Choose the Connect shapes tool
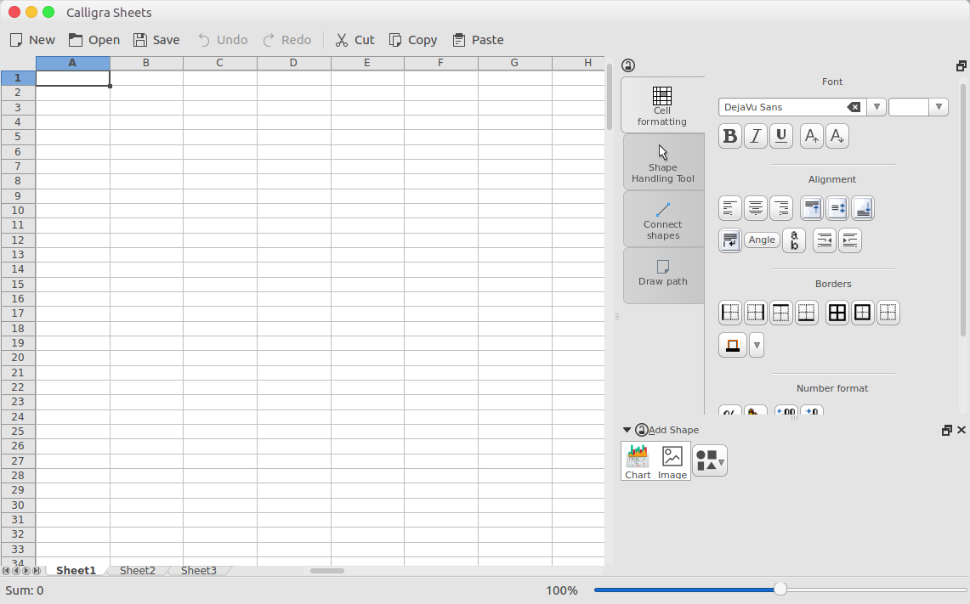 point(663,219)
